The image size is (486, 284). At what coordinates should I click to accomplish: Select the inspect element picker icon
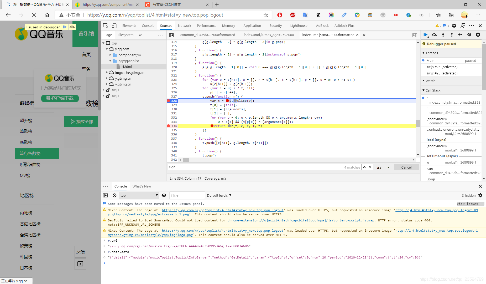click(106, 26)
